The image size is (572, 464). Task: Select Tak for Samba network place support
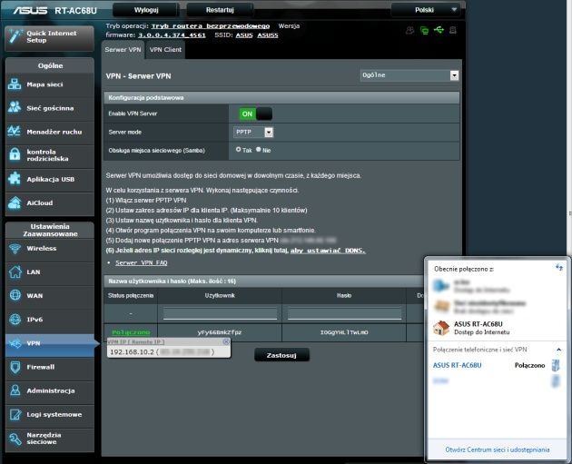pos(238,149)
